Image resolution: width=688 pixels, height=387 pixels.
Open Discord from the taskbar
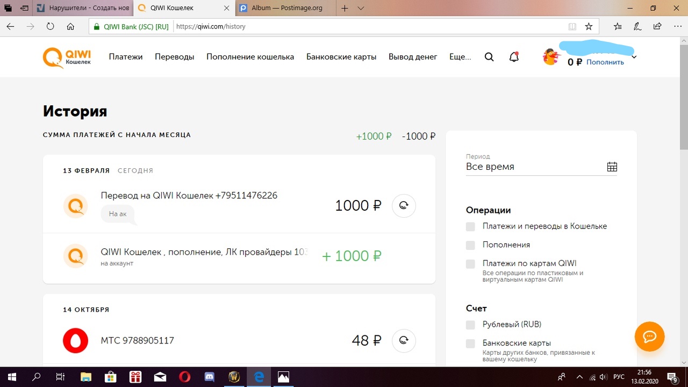tap(209, 377)
